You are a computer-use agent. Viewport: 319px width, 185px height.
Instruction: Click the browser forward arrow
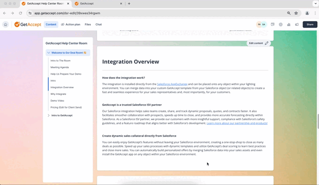point(12,13)
